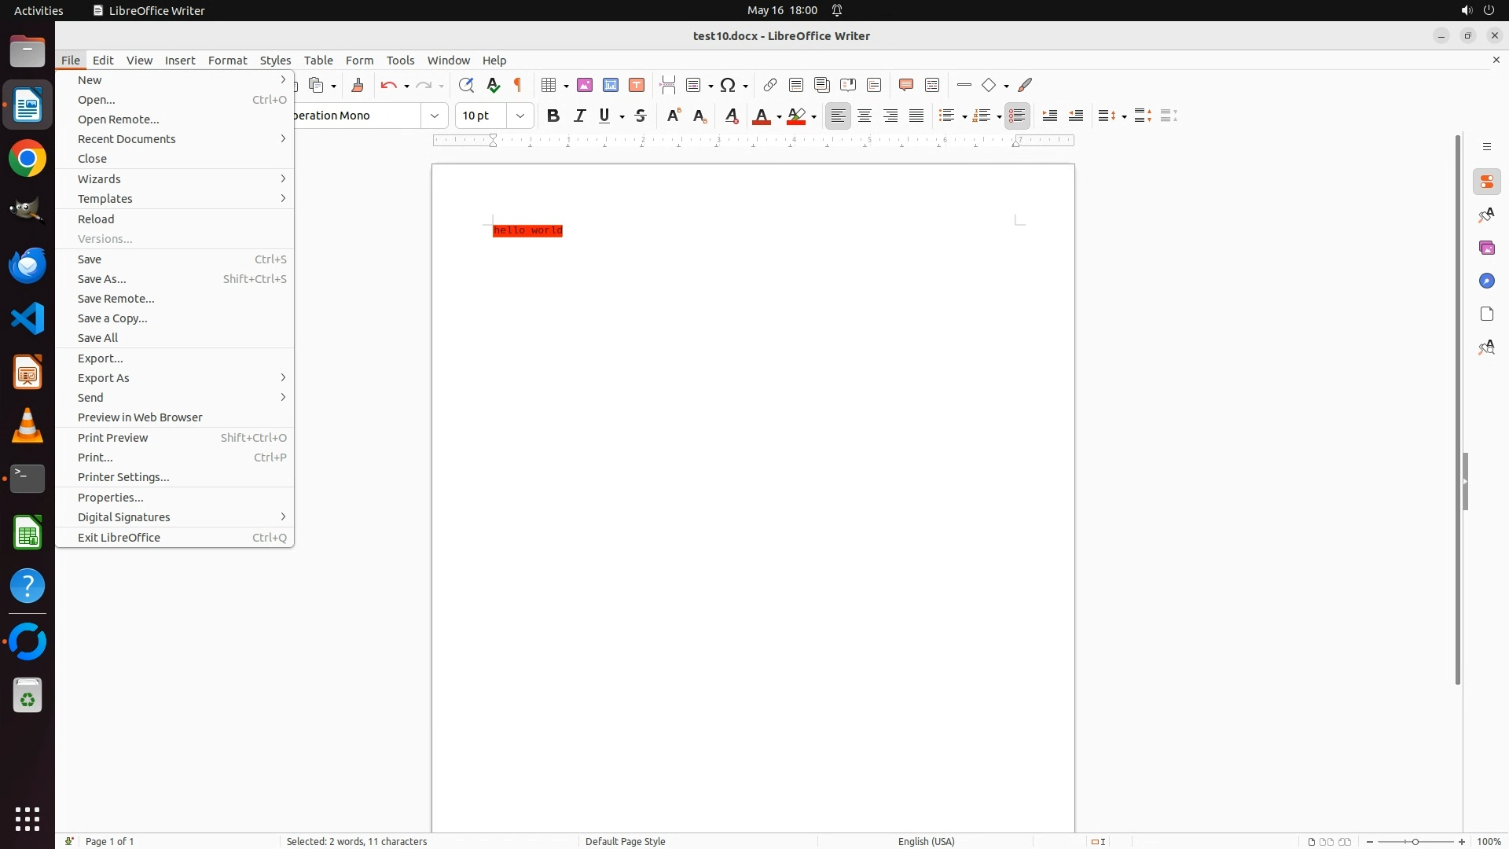The width and height of the screenshot is (1509, 849).
Task: Toggle Italic formatting
Action: click(x=579, y=116)
